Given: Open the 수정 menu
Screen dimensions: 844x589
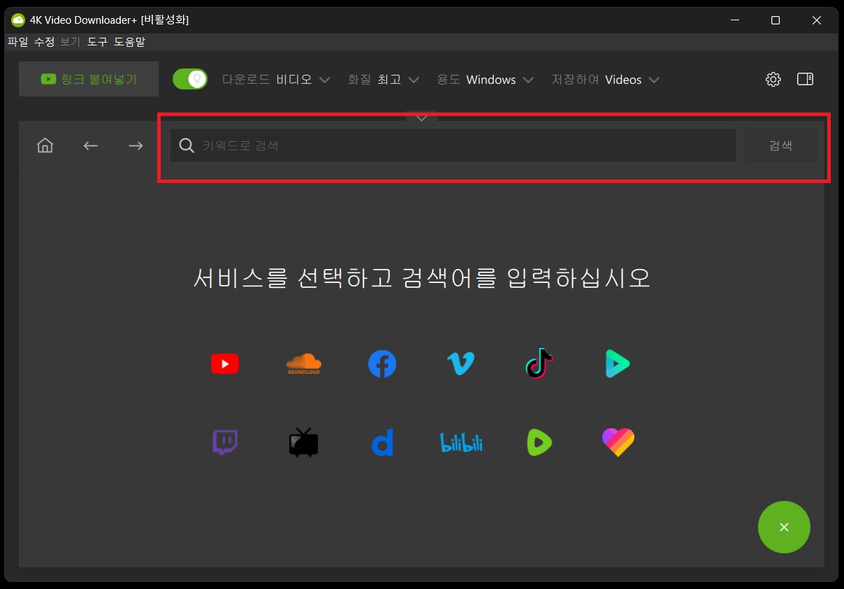Looking at the screenshot, I should tap(45, 42).
